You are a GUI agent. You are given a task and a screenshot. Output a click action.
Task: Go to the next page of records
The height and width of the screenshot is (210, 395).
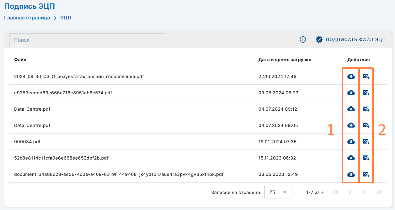[x=364, y=192]
